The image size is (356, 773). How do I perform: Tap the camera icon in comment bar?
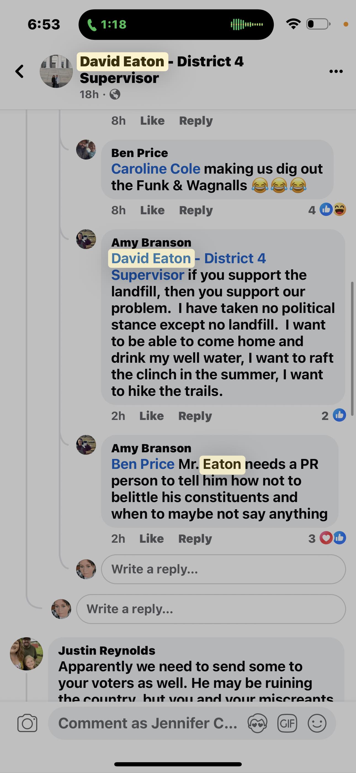(27, 723)
